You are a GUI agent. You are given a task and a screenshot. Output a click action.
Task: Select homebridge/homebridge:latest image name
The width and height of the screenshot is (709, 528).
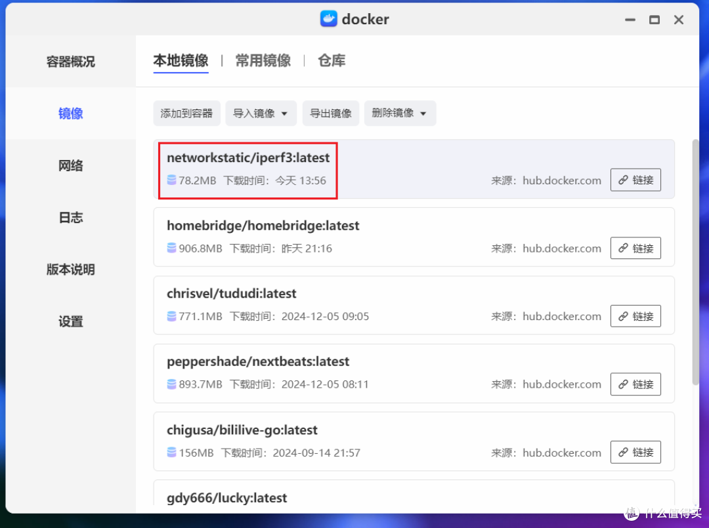coord(263,226)
